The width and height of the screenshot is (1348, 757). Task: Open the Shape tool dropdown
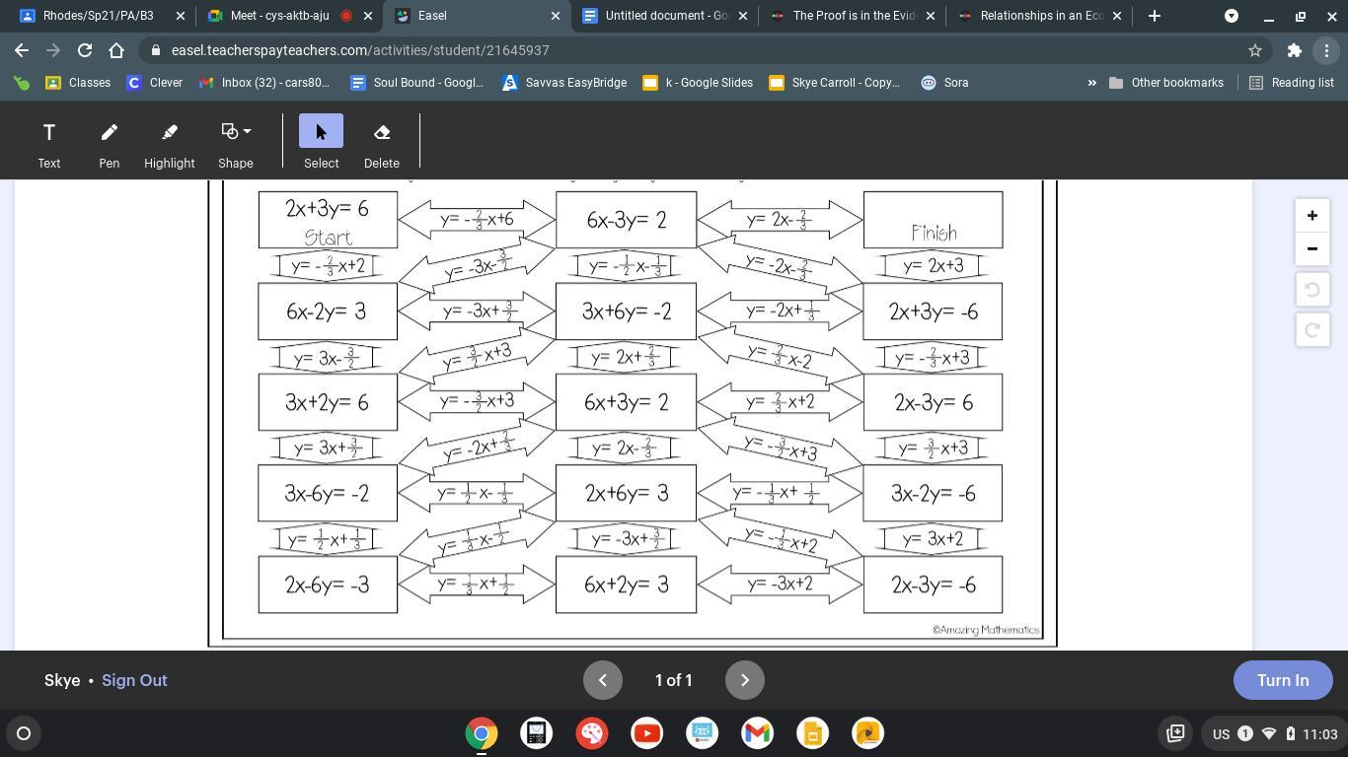pyautogui.click(x=235, y=143)
